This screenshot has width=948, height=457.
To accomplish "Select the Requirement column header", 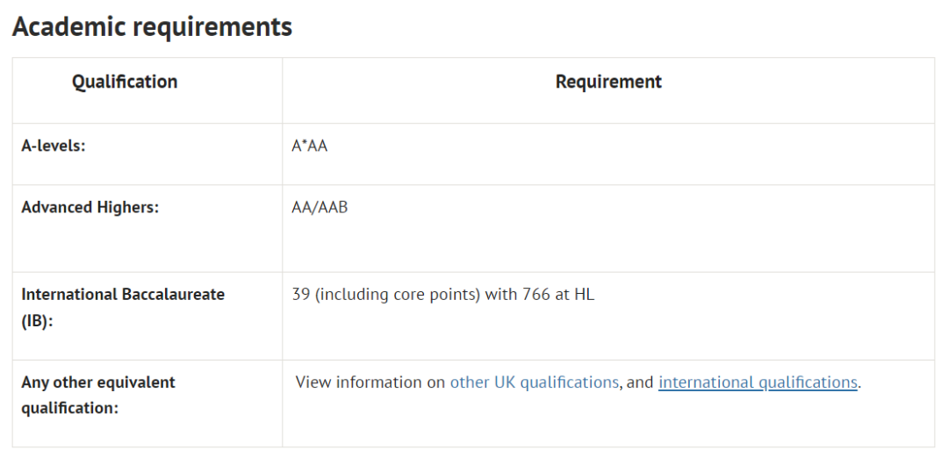I will click(608, 82).
